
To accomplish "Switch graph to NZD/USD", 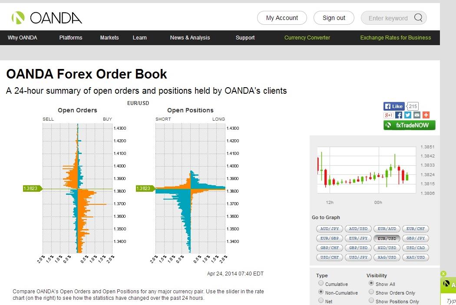I will [x=387, y=248].
